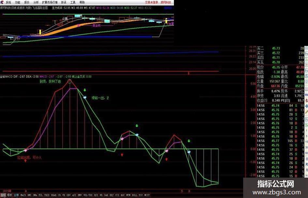Switch to the RSI indicator tab
The width and height of the screenshot is (308, 198).
pyautogui.click(x=96, y=195)
